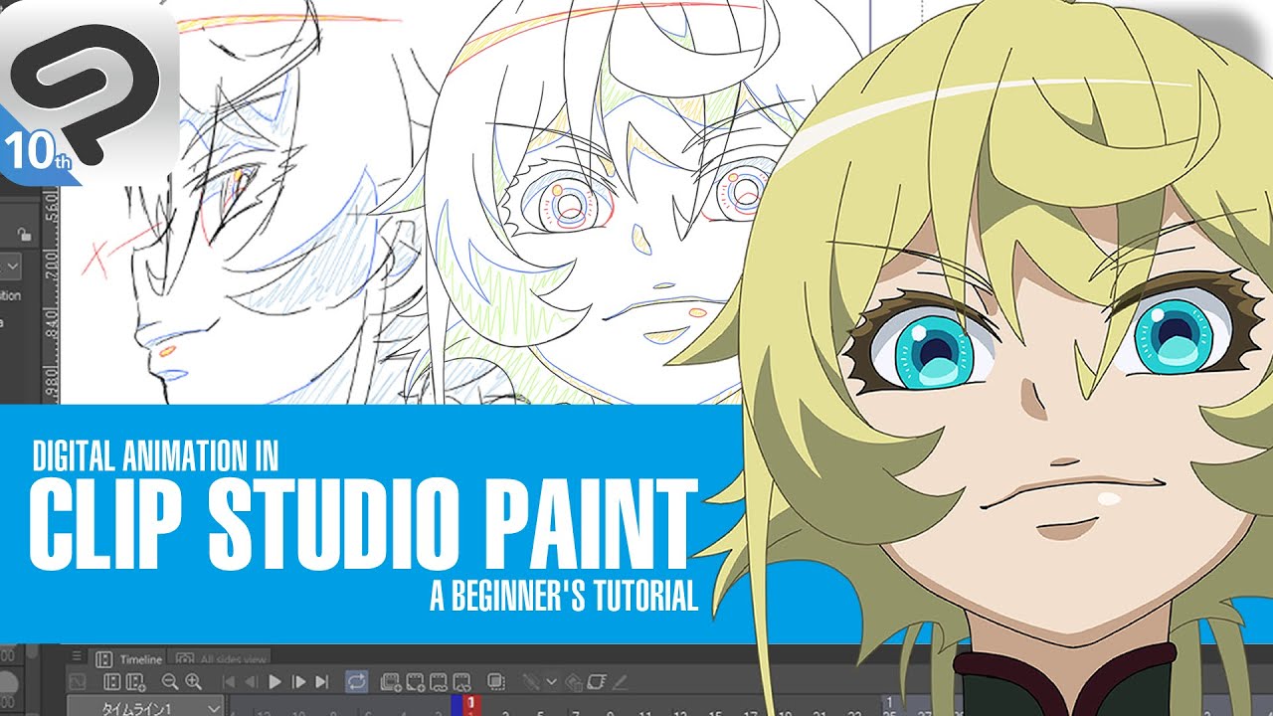Click the new timeline icon

111,681
